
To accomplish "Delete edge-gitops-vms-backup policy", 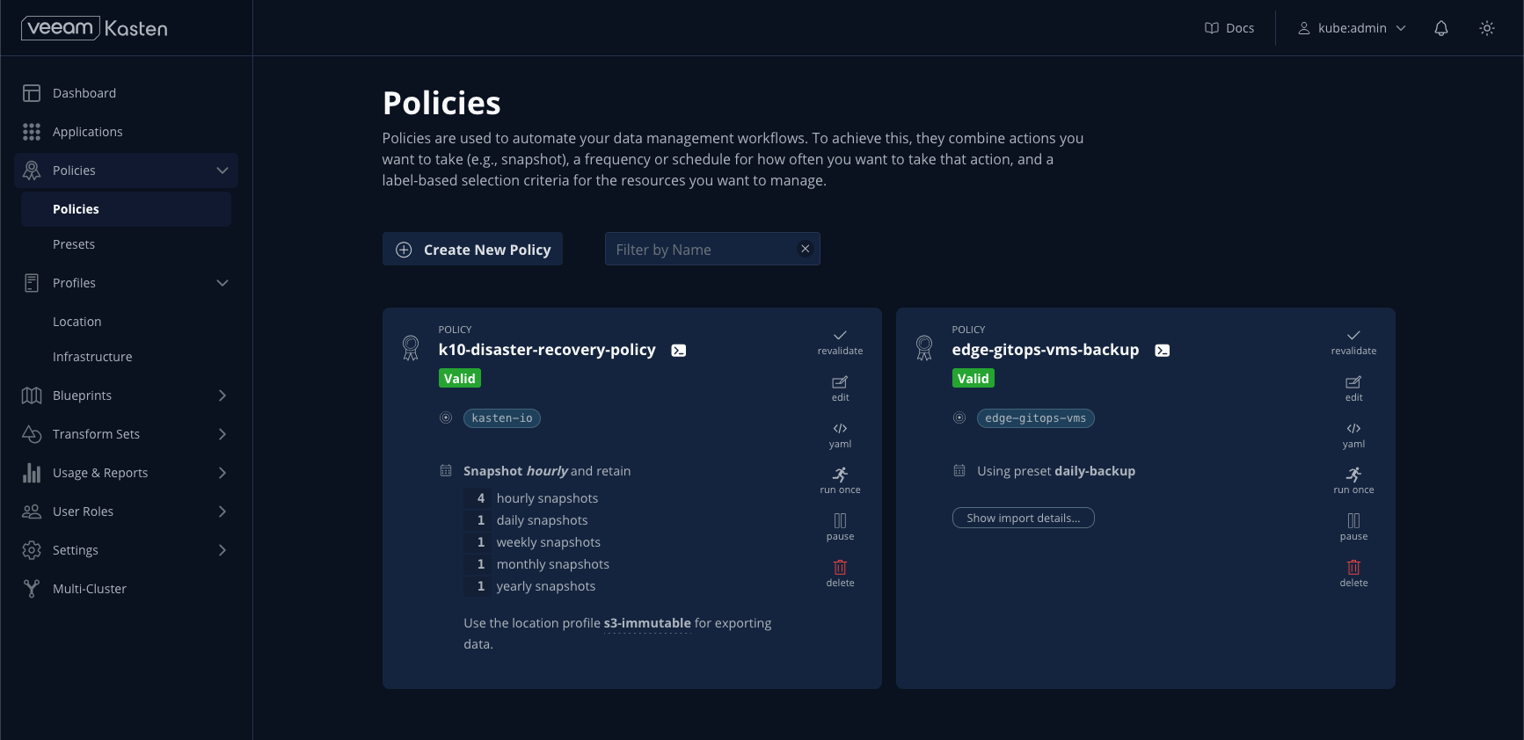I will click(1353, 574).
